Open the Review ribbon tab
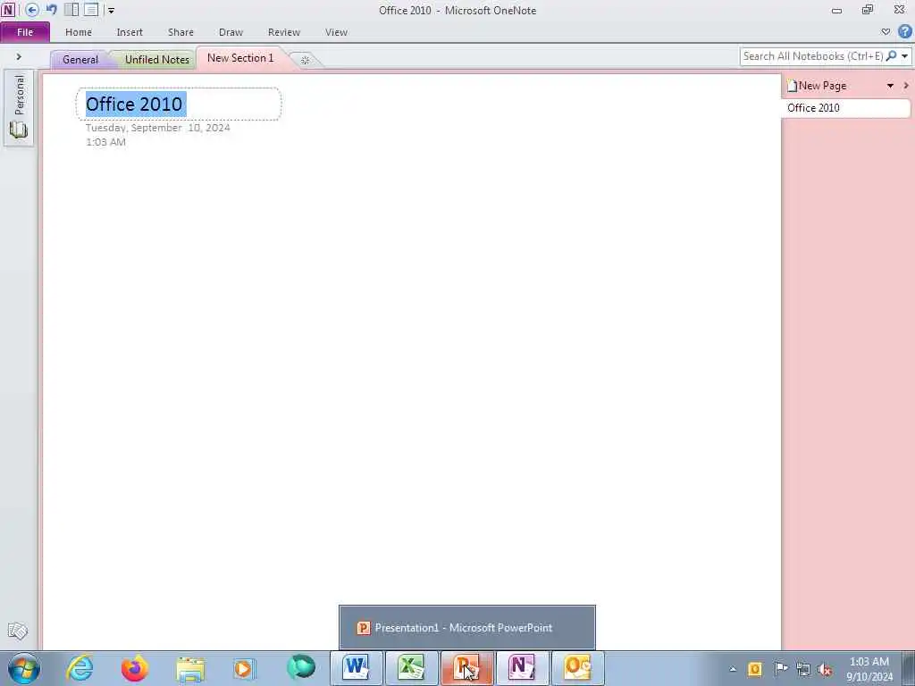The width and height of the screenshot is (915, 686). pos(283,32)
